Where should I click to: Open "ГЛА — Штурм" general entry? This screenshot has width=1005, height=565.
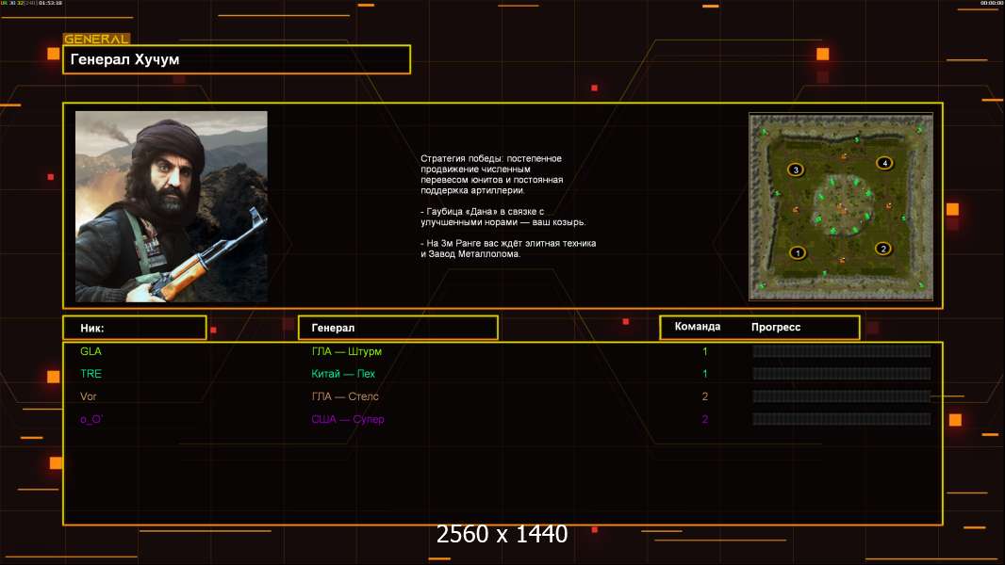point(347,351)
